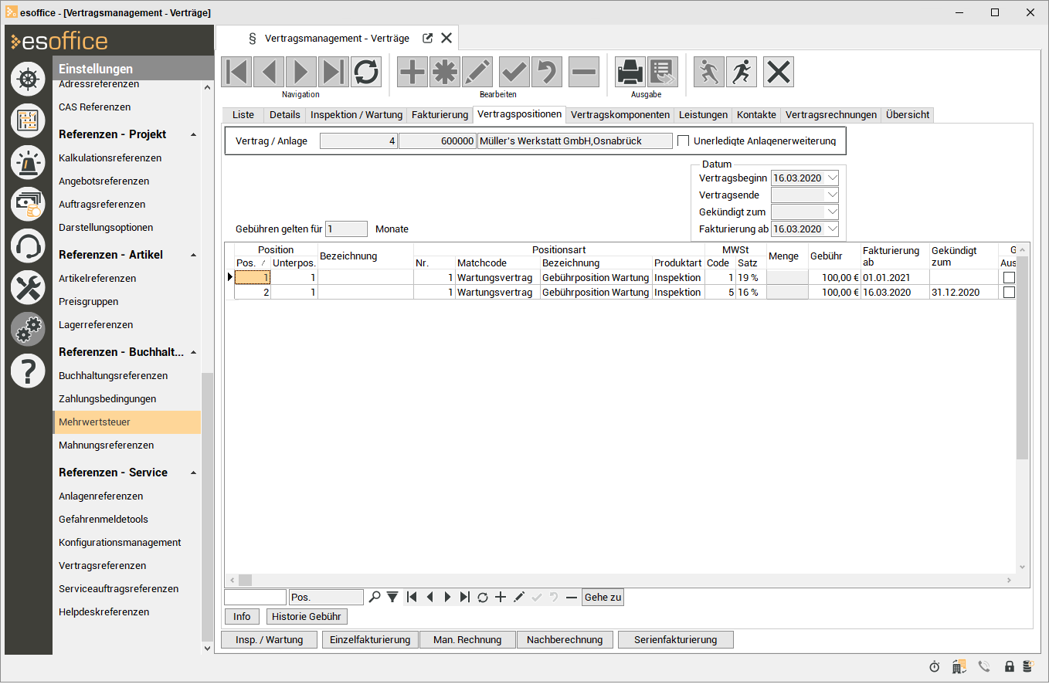Close the Vertragsmanagement - Verträge tab

(x=446, y=38)
